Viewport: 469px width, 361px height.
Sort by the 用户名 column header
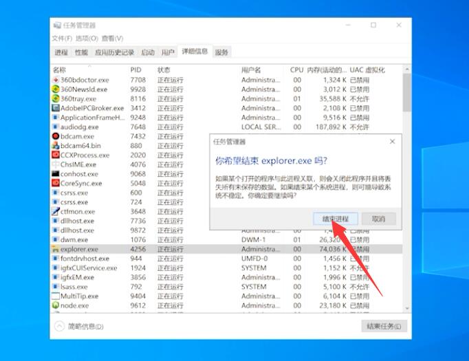pos(261,70)
